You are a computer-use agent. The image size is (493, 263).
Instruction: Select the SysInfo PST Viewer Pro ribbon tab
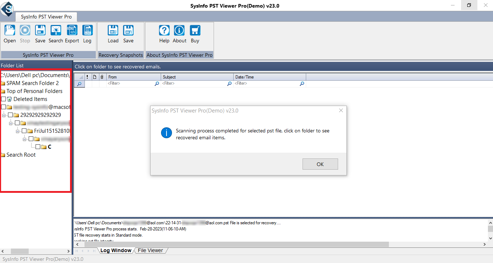point(46,17)
